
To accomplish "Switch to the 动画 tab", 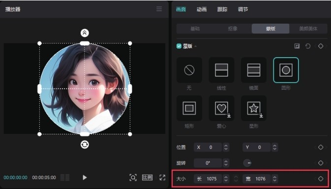I will click(202, 9).
